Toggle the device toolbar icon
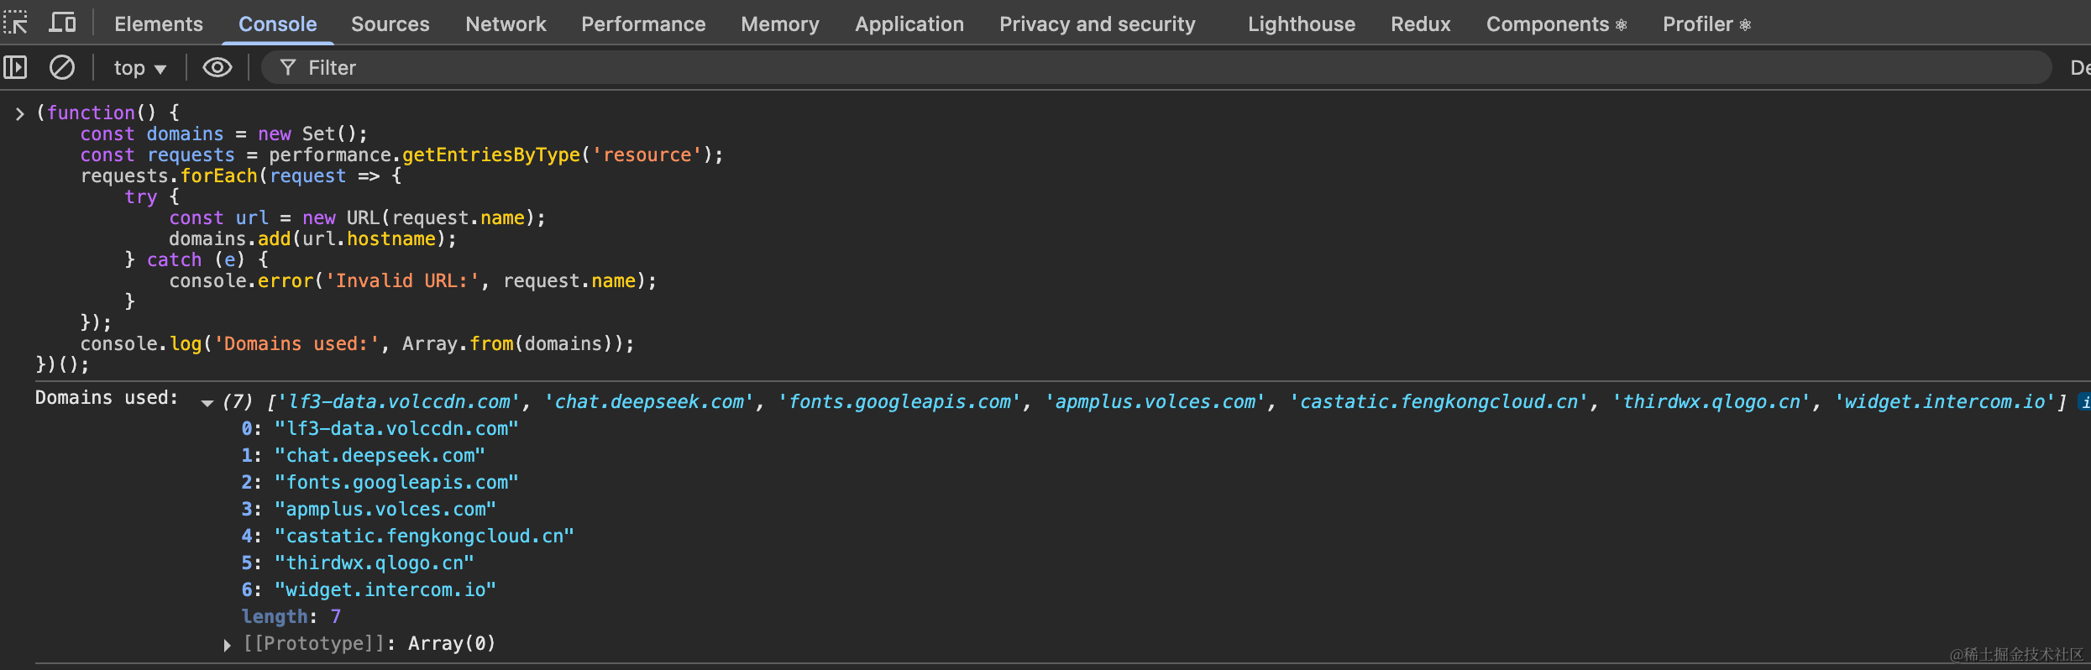Image resolution: width=2091 pixels, height=670 pixels. (62, 23)
